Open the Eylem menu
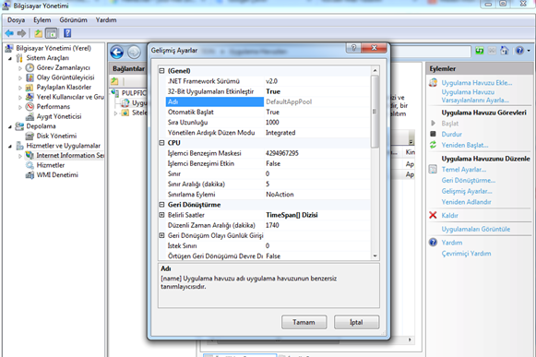Image resolution: width=536 pixels, height=357 pixels. tap(42, 20)
